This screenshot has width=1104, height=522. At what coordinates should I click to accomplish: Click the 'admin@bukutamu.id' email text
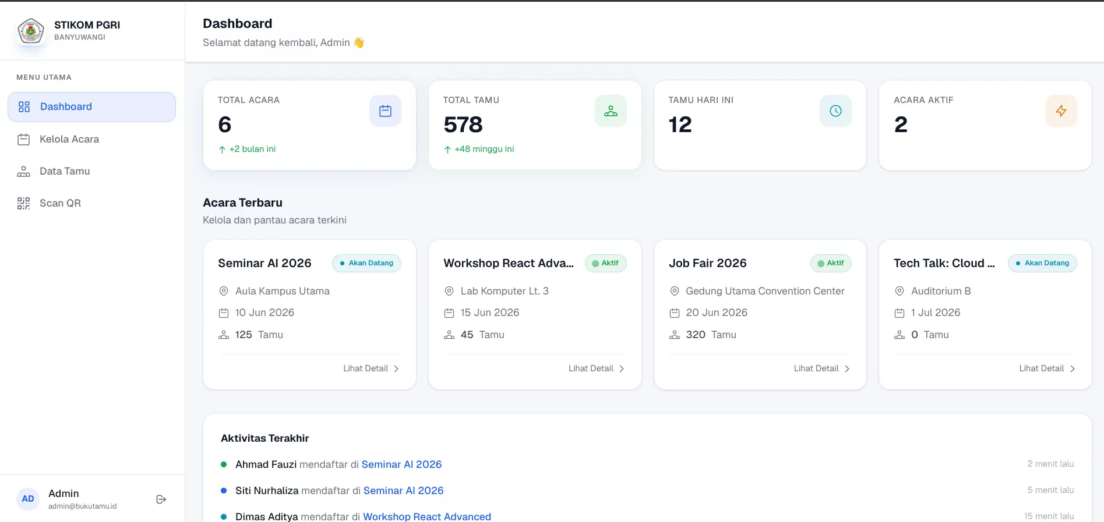82,506
